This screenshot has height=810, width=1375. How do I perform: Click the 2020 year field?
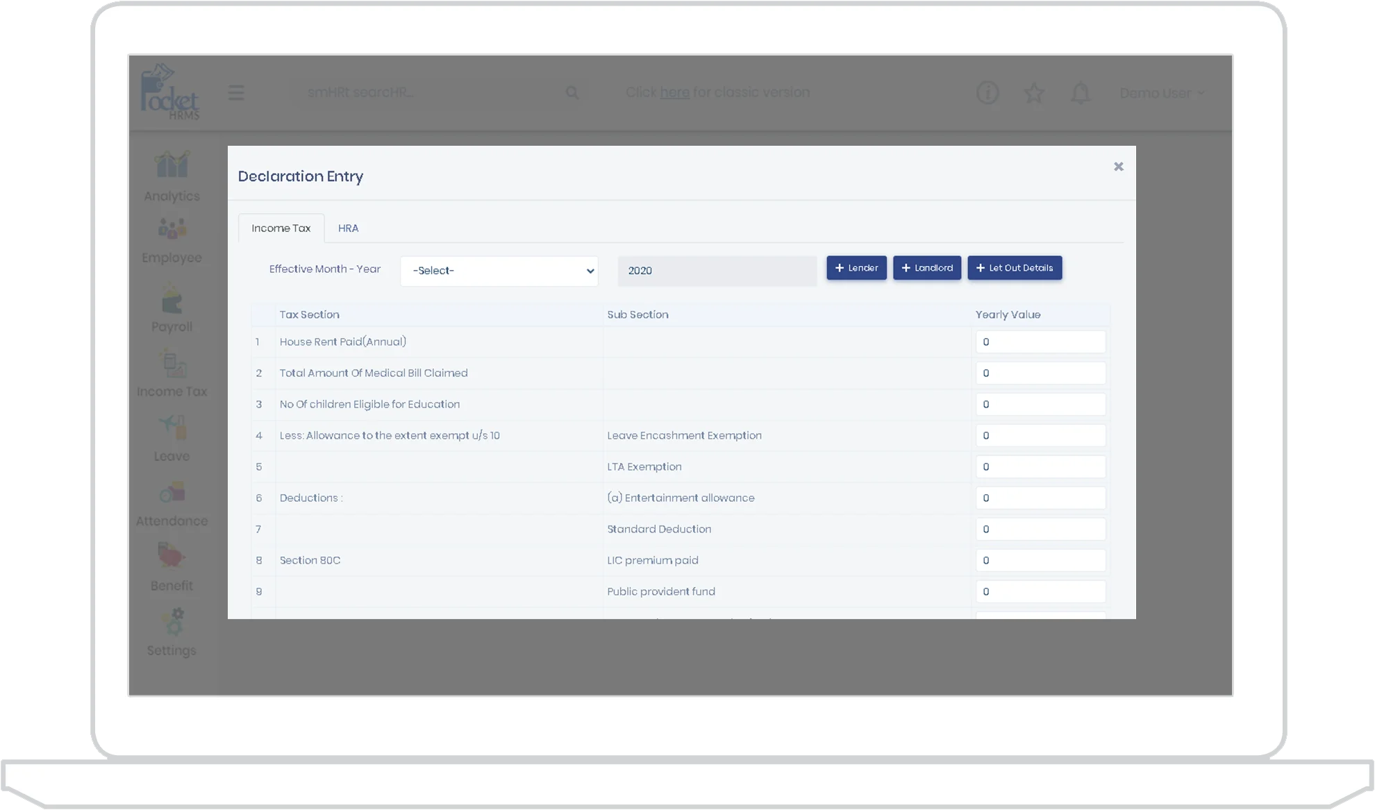(x=717, y=271)
